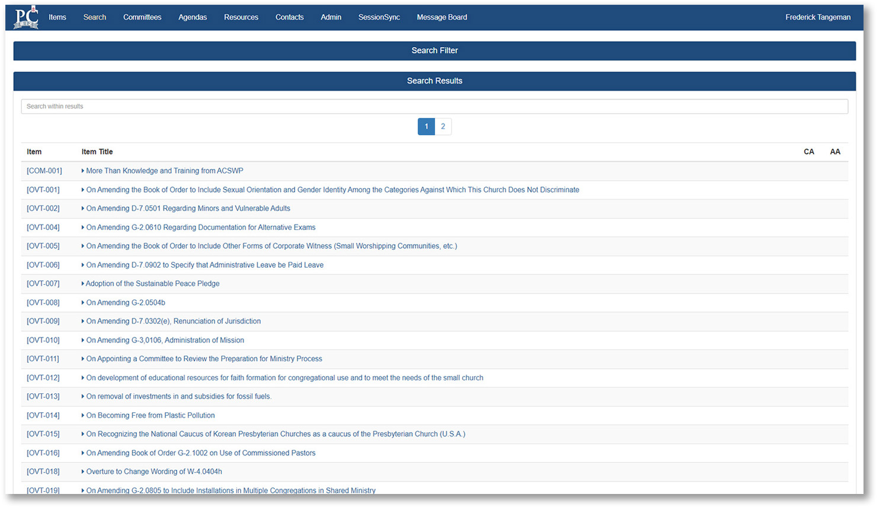The image size is (889, 507).
Task: Expand arrow for More Than Knowledge and Training
Action: click(x=83, y=171)
